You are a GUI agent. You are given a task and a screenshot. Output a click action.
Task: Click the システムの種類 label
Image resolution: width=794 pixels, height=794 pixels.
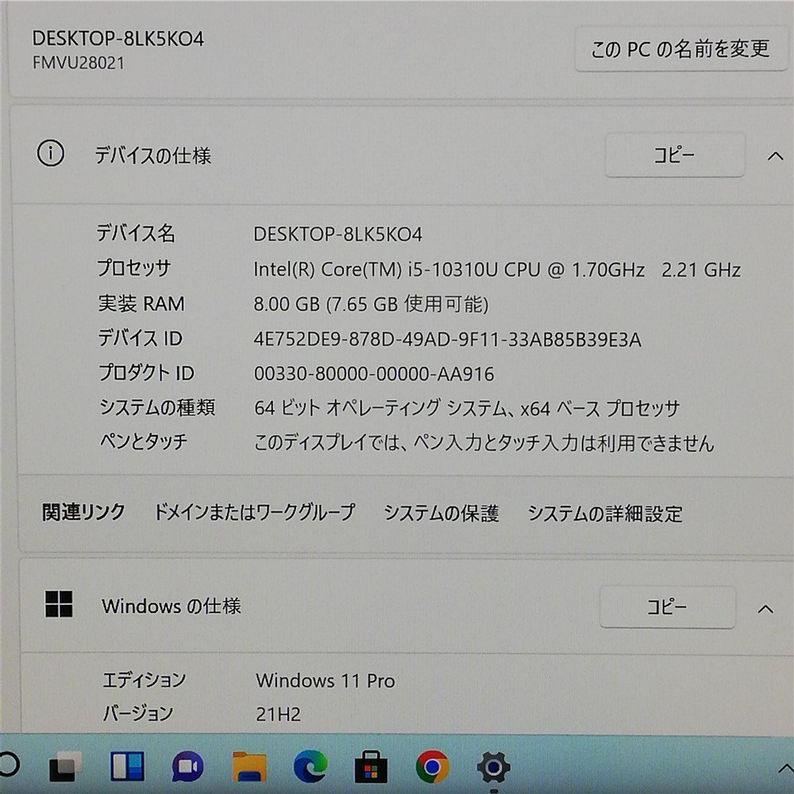(x=157, y=407)
